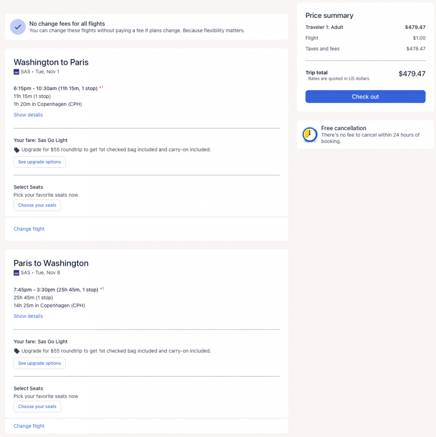
Task: Click the Trip total amount $479.47
Action: tap(412, 74)
